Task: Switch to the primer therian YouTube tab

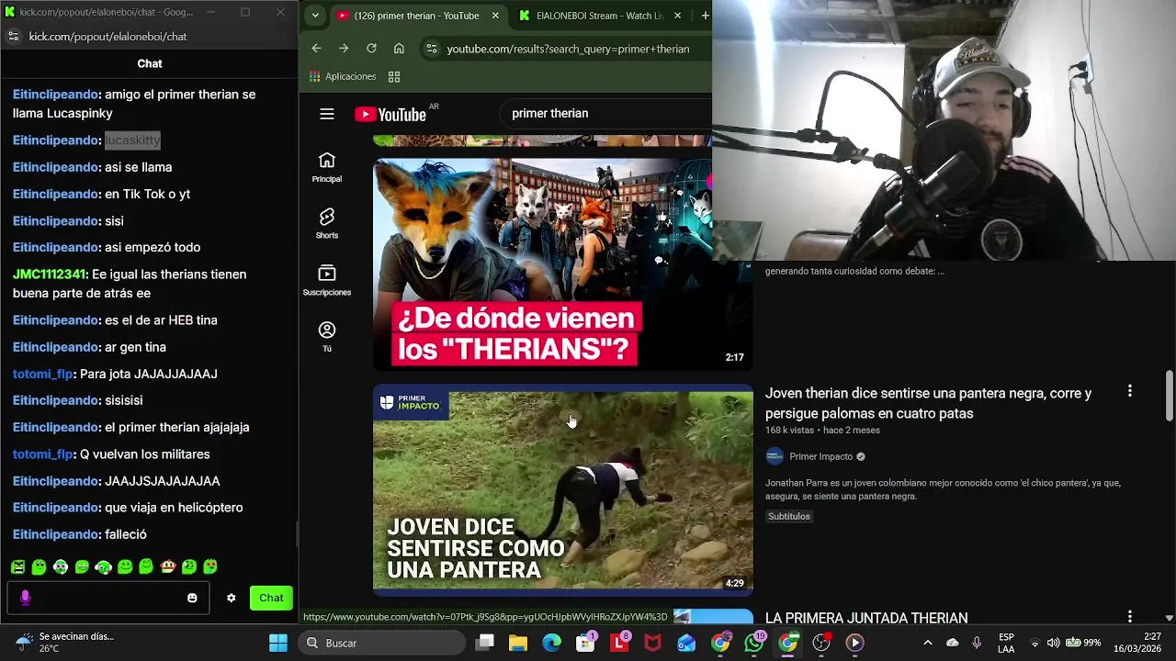Action: [418, 16]
